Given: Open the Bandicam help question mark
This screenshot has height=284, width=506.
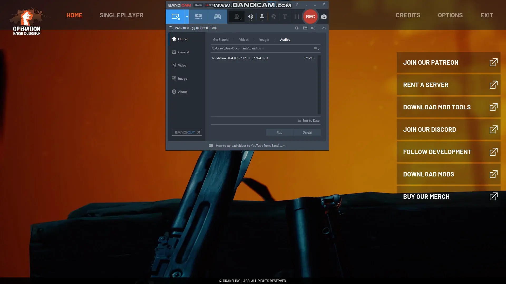Looking at the screenshot, I should tap(297, 4).
